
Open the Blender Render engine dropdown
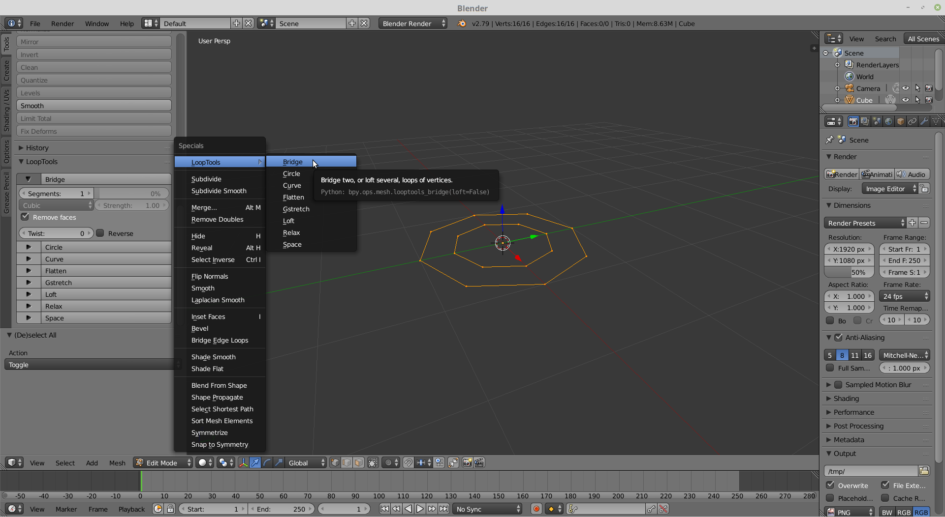click(x=412, y=23)
